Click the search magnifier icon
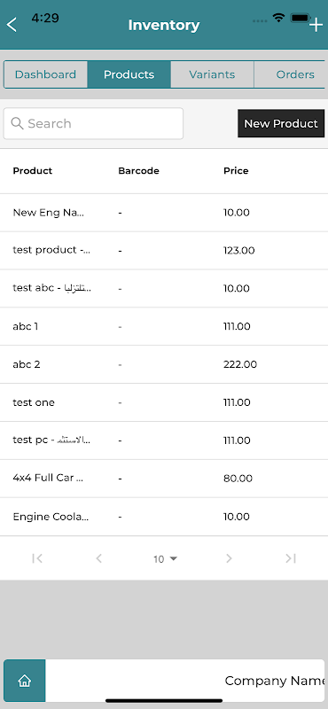Viewport: 328px width, 709px height. point(17,123)
